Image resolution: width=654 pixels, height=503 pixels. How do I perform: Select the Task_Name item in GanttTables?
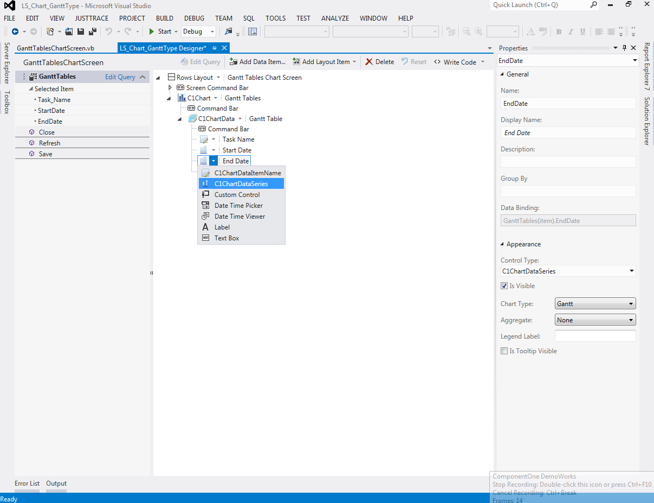(54, 100)
